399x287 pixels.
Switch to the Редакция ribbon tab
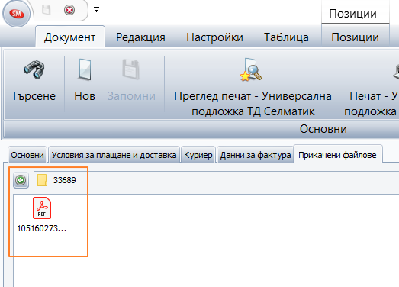click(140, 37)
